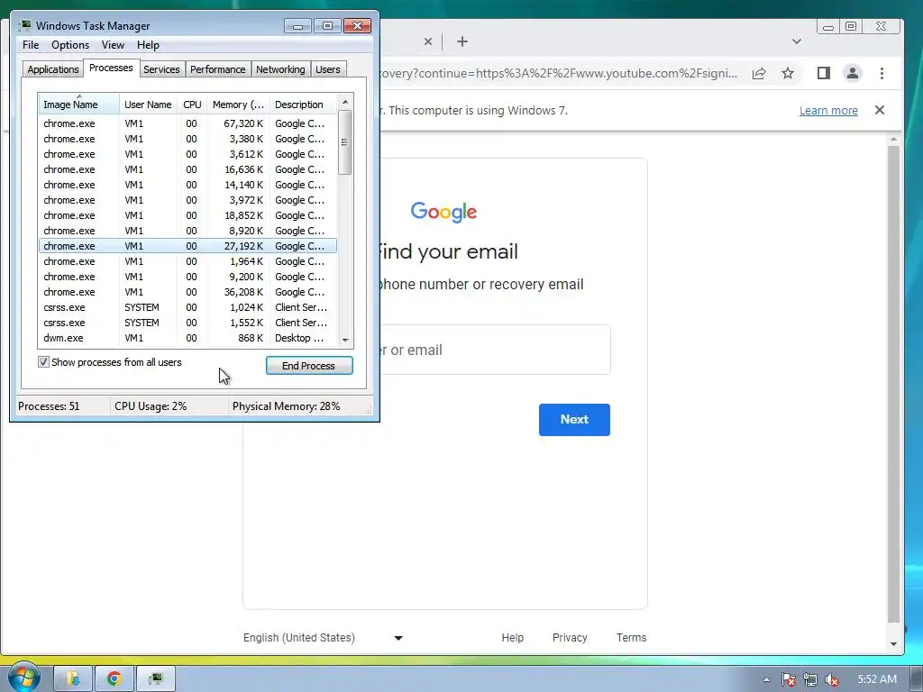Sort processes by Image Name column
The image size is (923, 692).
[x=79, y=105]
